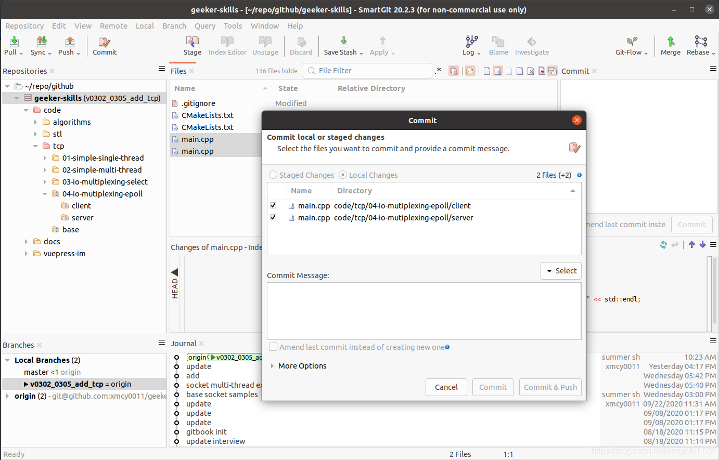The width and height of the screenshot is (719, 460).
Task: Click the info icon next to '2 files (+2)'
Action: click(x=579, y=175)
